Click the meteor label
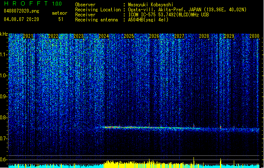 pyautogui.click(x=60, y=13)
